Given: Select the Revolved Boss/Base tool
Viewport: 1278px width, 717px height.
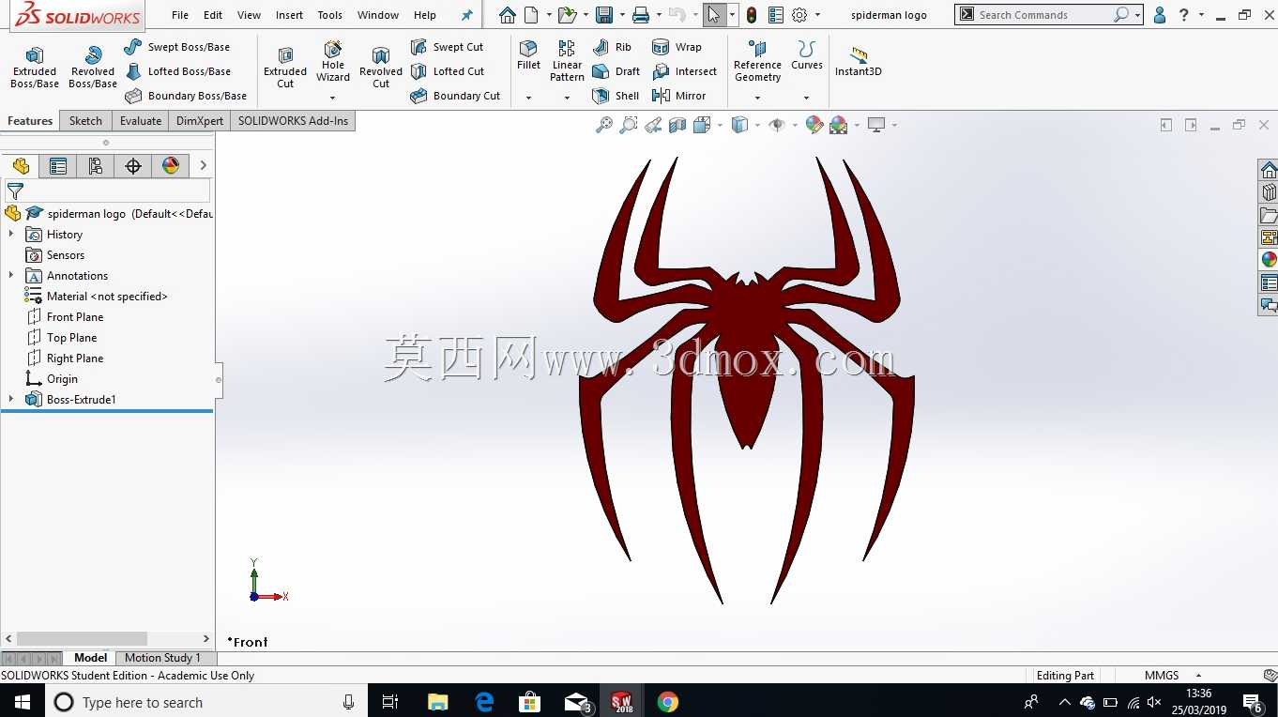Looking at the screenshot, I should click(93, 68).
